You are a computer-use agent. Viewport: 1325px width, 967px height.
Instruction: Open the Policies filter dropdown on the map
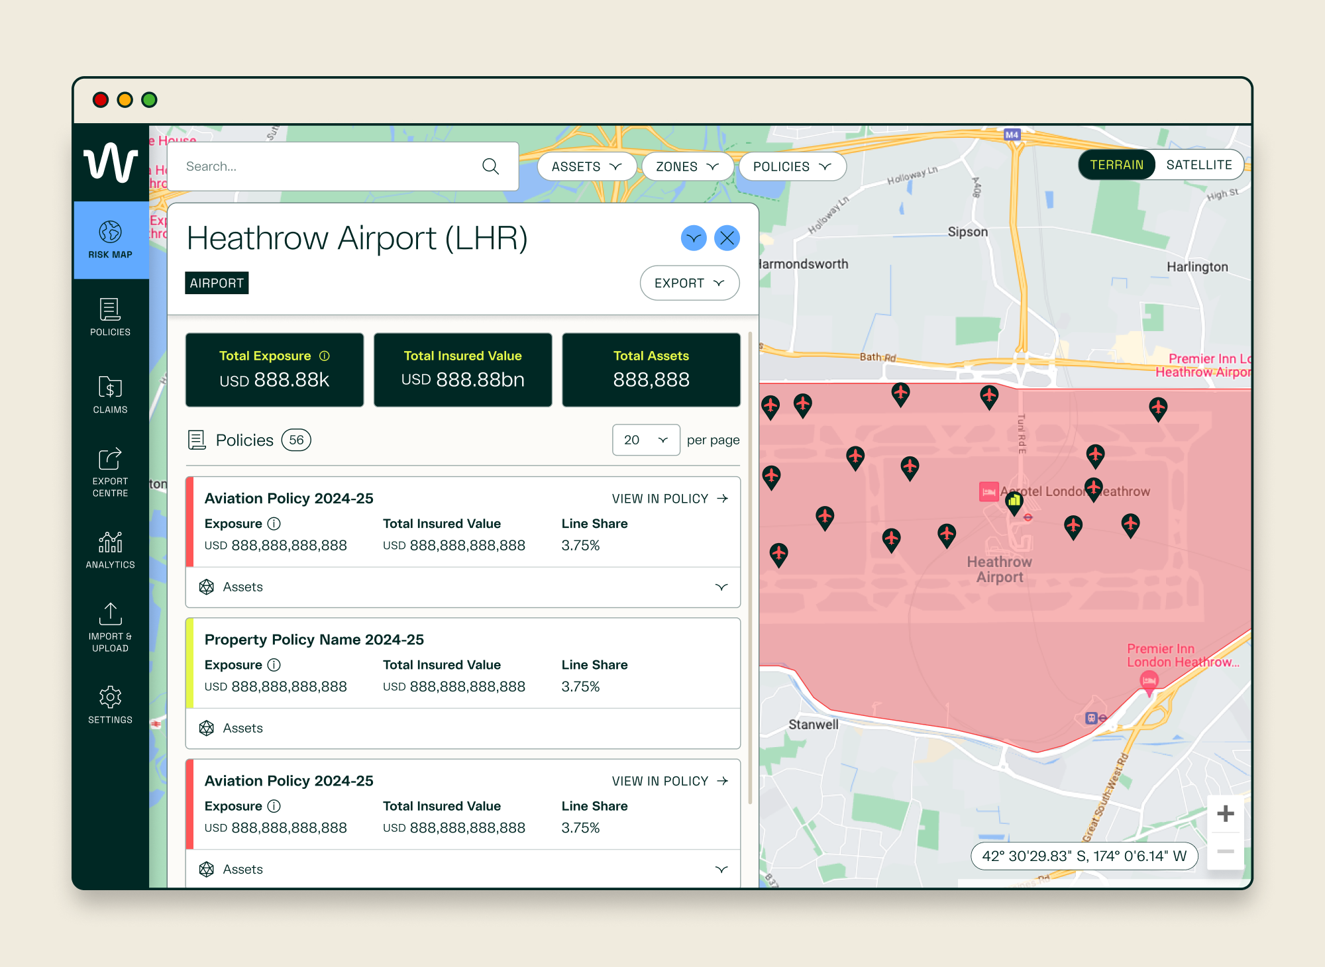[x=792, y=166]
